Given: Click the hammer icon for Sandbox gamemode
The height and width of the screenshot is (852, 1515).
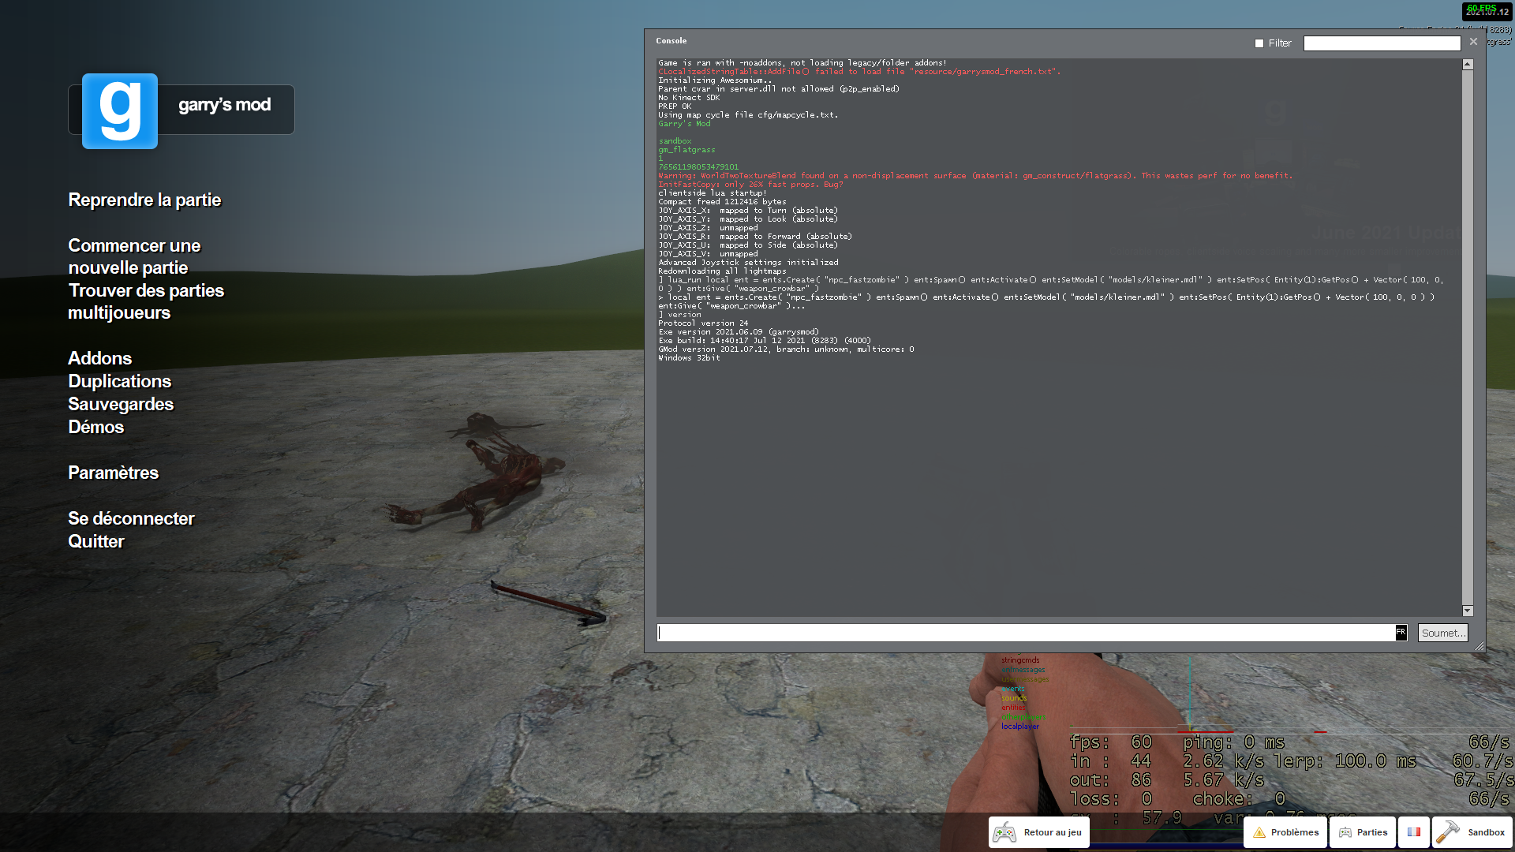Looking at the screenshot, I should tap(1448, 831).
